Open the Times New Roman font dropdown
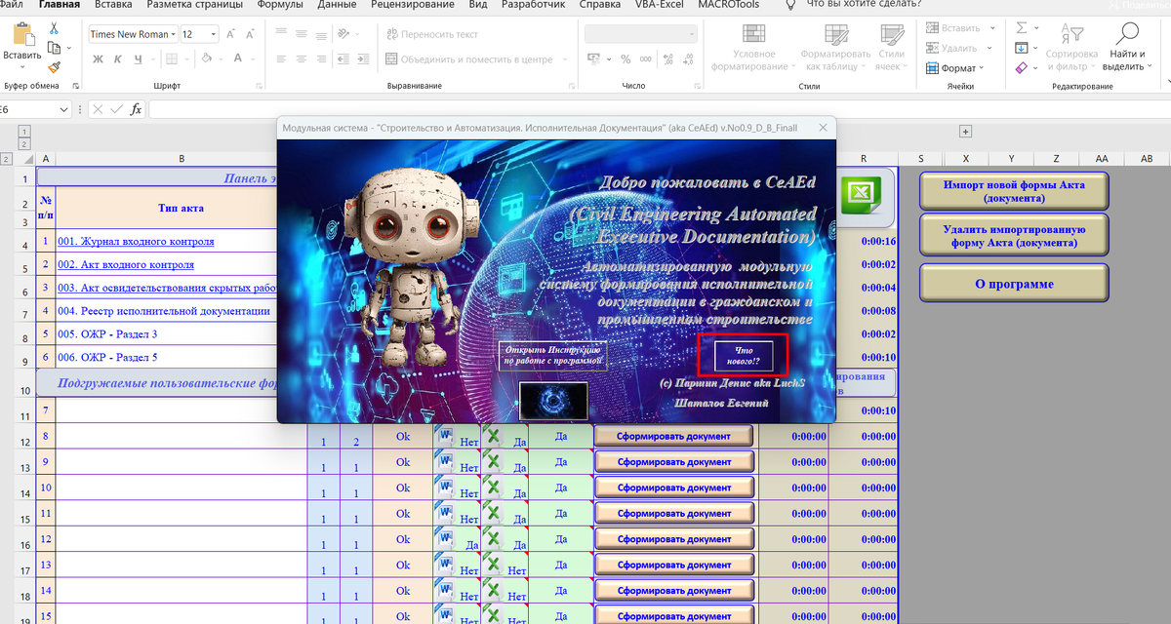The width and height of the screenshot is (1171, 624). [x=173, y=34]
